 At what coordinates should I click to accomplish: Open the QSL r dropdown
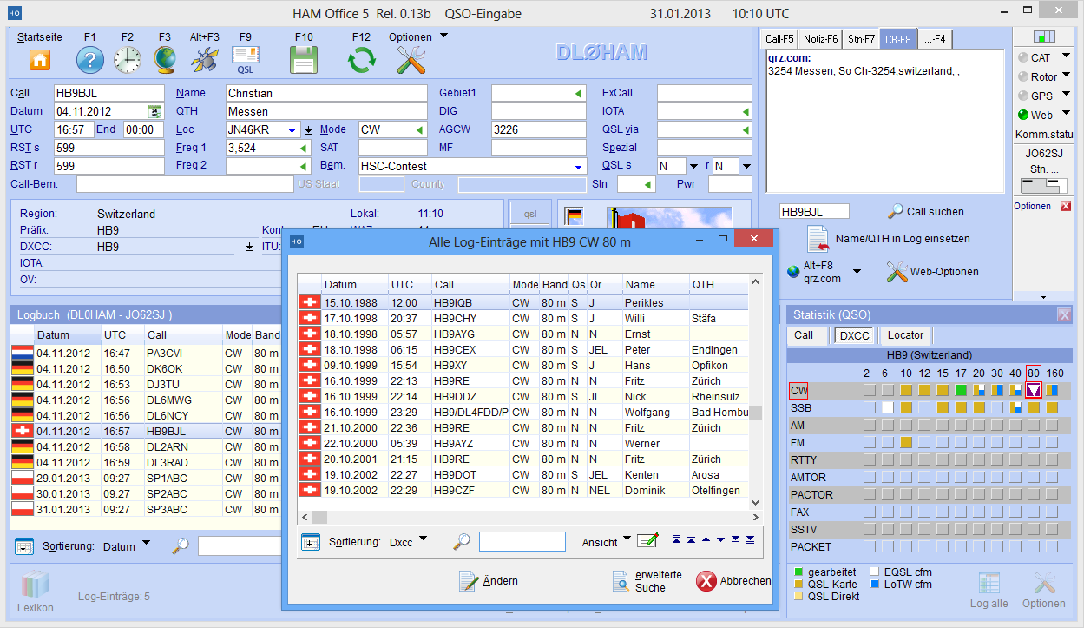[x=746, y=167]
